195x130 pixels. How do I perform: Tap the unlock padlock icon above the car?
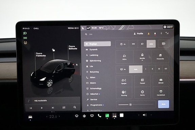tap(53, 50)
